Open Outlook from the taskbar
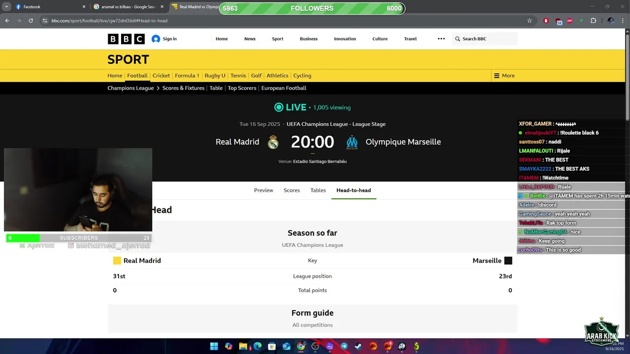The width and height of the screenshot is (630, 354). click(286, 346)
